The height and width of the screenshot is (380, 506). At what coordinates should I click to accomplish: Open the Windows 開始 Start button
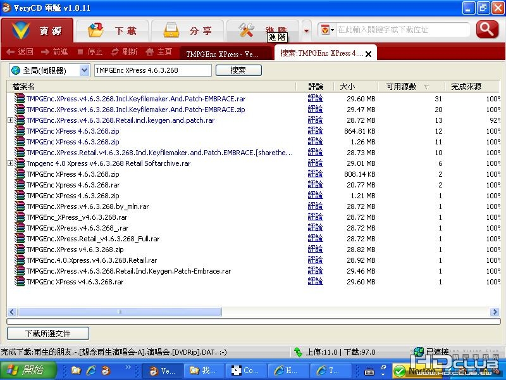pyautogui.click(x=28, y=370)
